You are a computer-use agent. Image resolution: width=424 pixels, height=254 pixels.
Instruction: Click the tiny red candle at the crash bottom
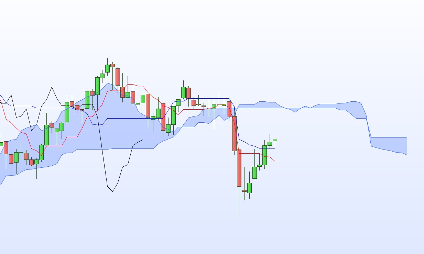(244, 191)
